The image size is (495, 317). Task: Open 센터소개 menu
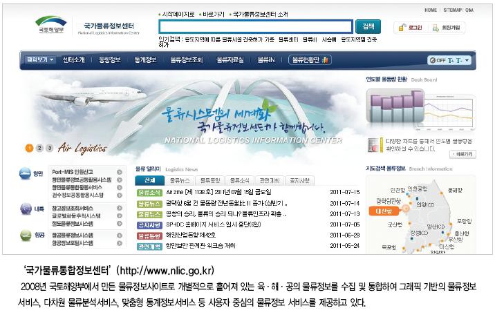coord(73,59)
